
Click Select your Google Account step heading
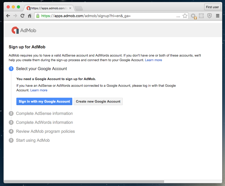[42, 69]
